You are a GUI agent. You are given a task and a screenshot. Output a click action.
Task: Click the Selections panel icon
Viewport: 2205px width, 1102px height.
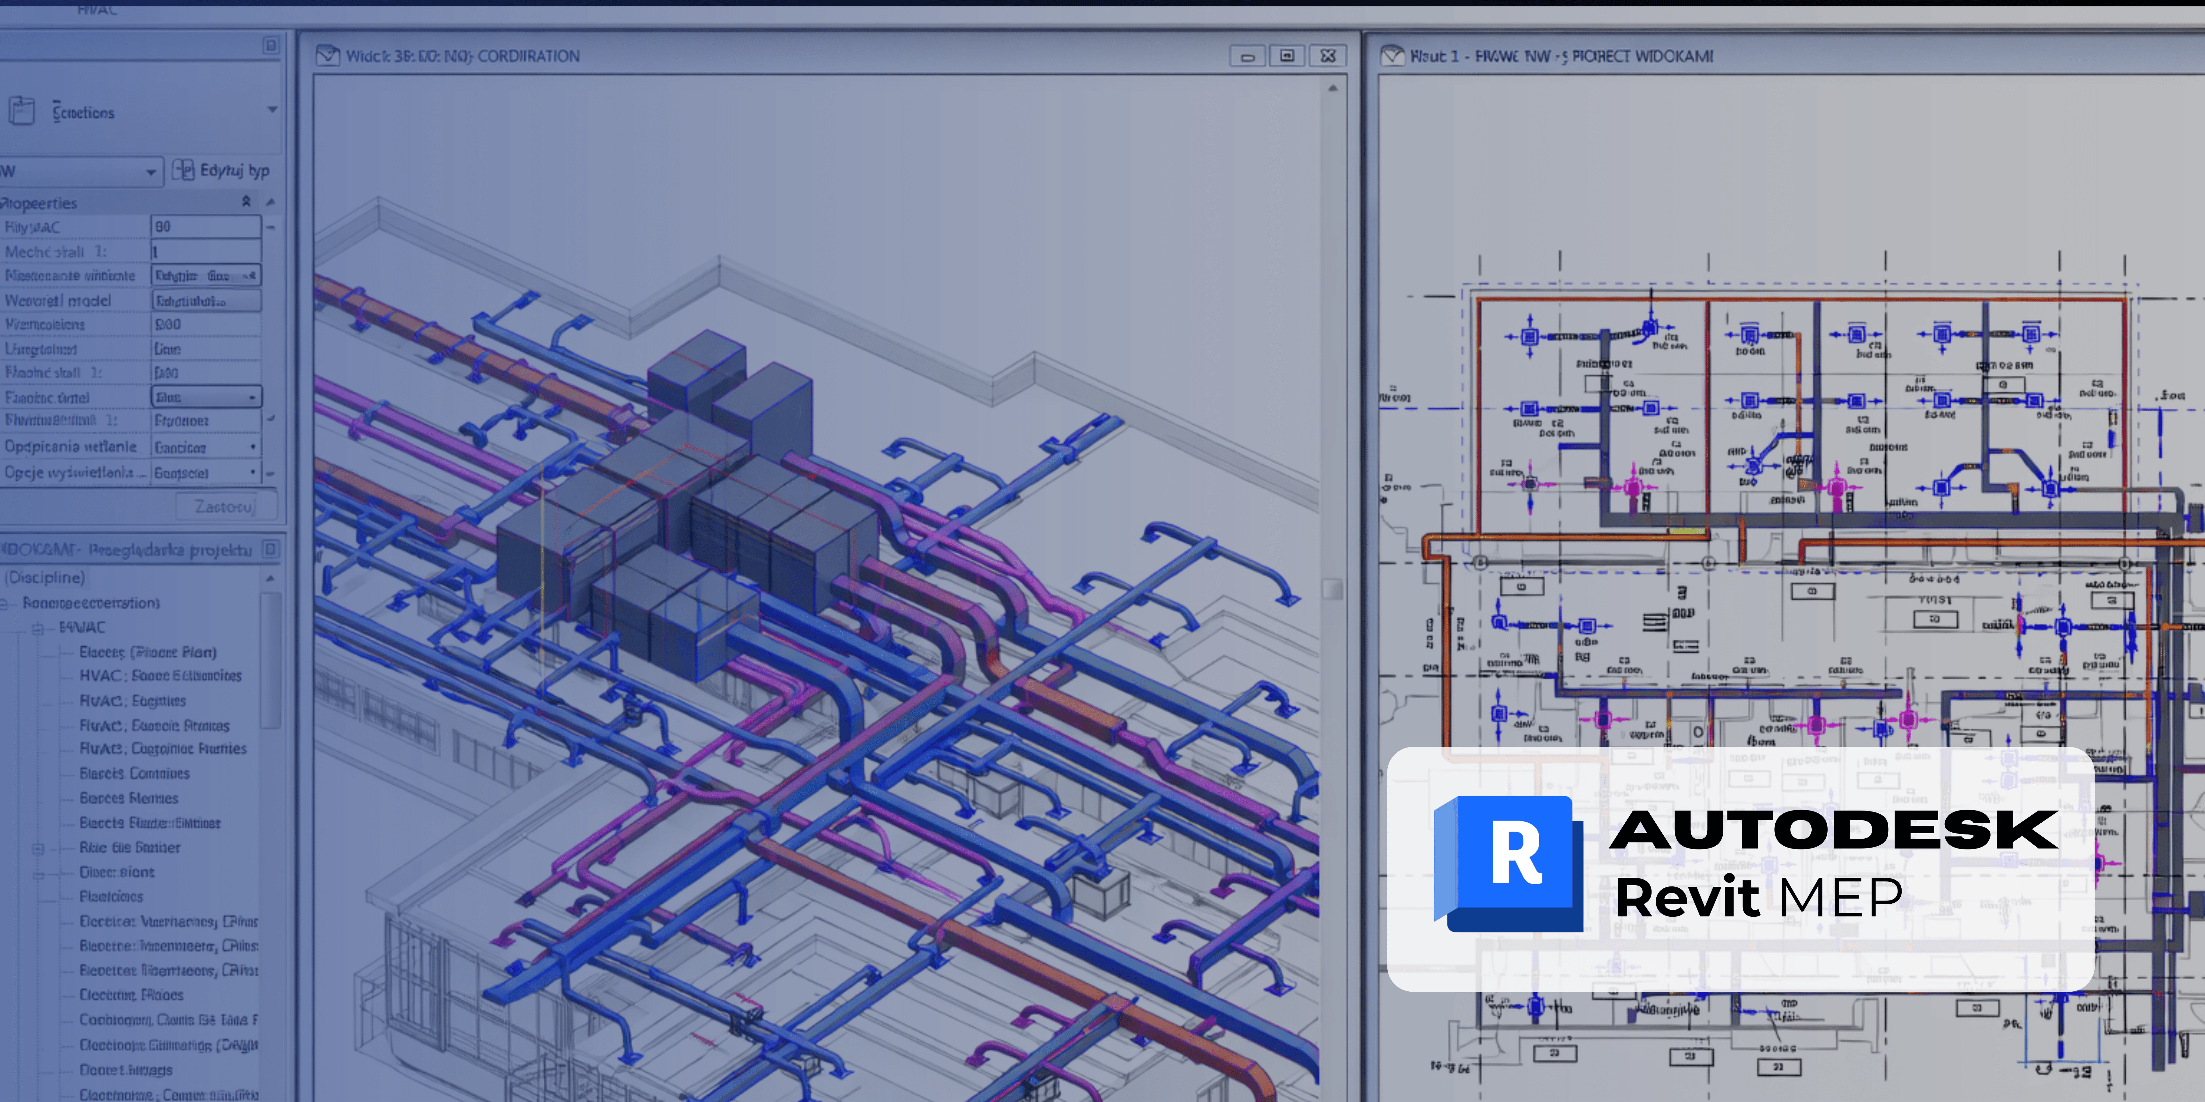click(x=21, y=110)
